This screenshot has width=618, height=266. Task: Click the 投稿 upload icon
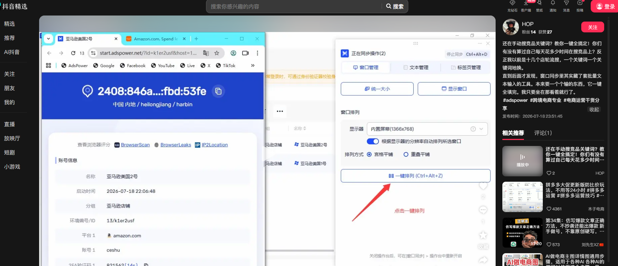tap(580, 3)
